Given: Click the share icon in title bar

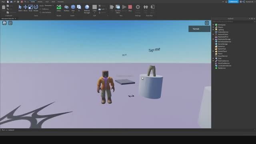Looking at the screenshot, I should click(x=244, y=2).
